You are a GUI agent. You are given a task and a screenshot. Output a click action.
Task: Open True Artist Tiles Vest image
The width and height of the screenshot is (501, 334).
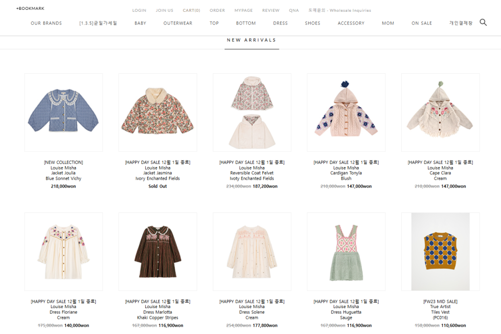pos(440,251)
